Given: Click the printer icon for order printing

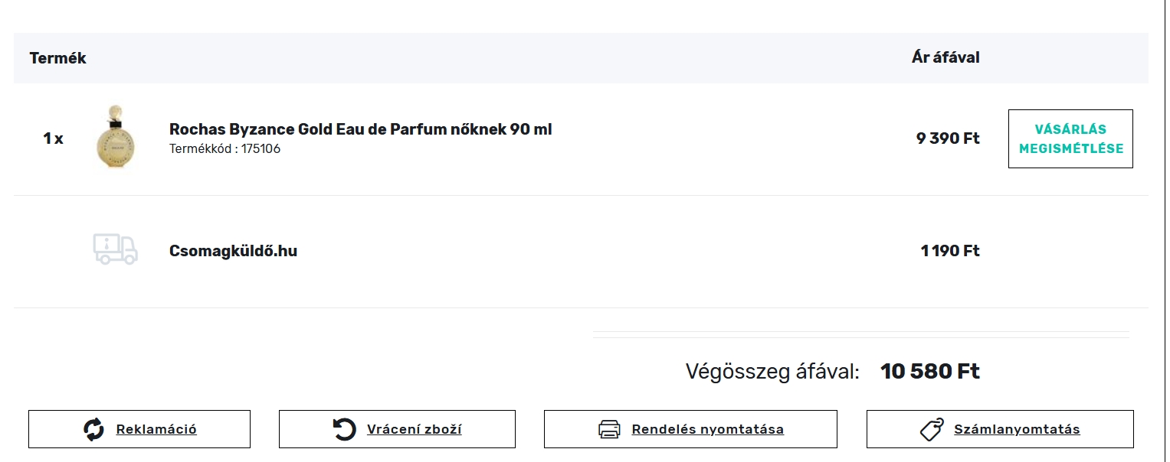Looking at the screenshot, I should [609, 429].
